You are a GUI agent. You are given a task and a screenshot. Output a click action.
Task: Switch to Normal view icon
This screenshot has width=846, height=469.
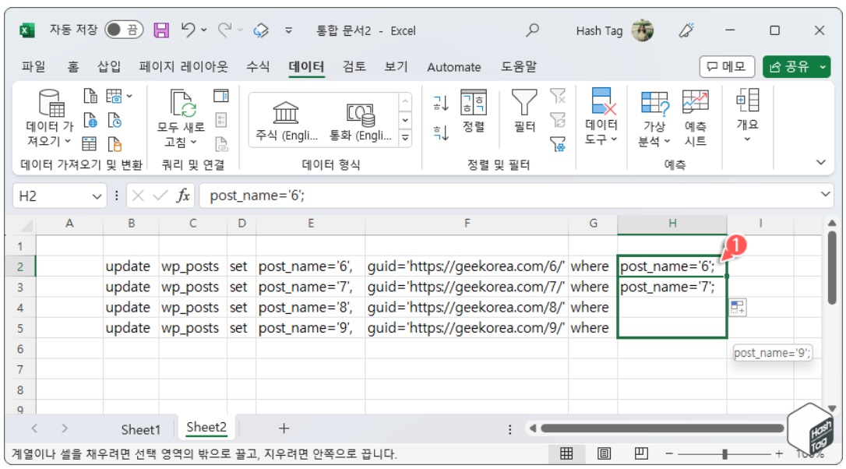[566, 454]
